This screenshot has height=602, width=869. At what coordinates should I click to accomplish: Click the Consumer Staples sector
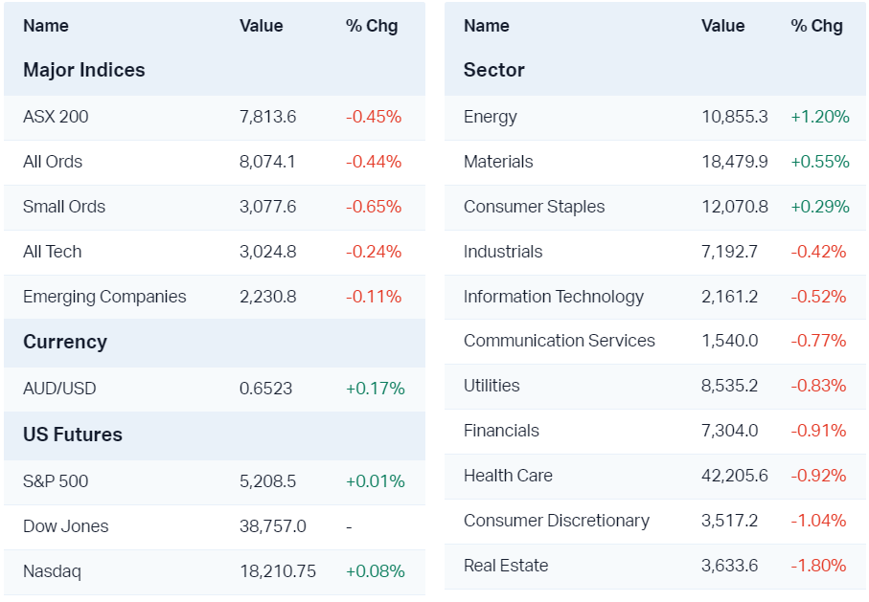pyautogui.click(x=535, y=207)
